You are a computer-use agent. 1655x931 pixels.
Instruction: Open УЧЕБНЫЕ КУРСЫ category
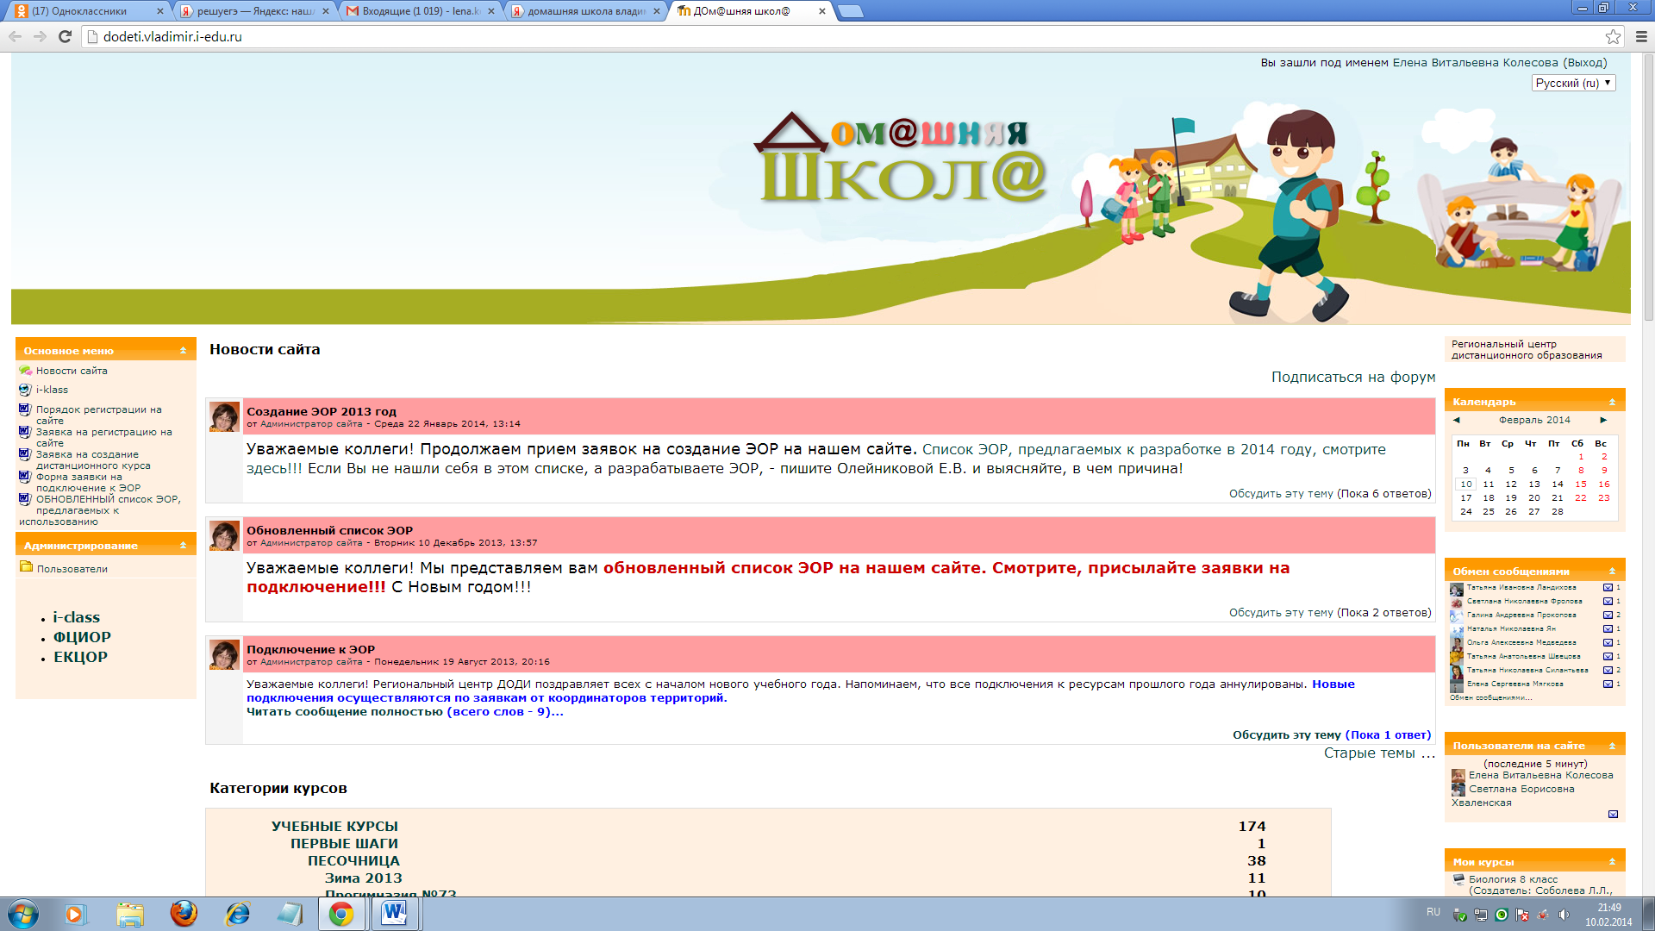(334, 826)
